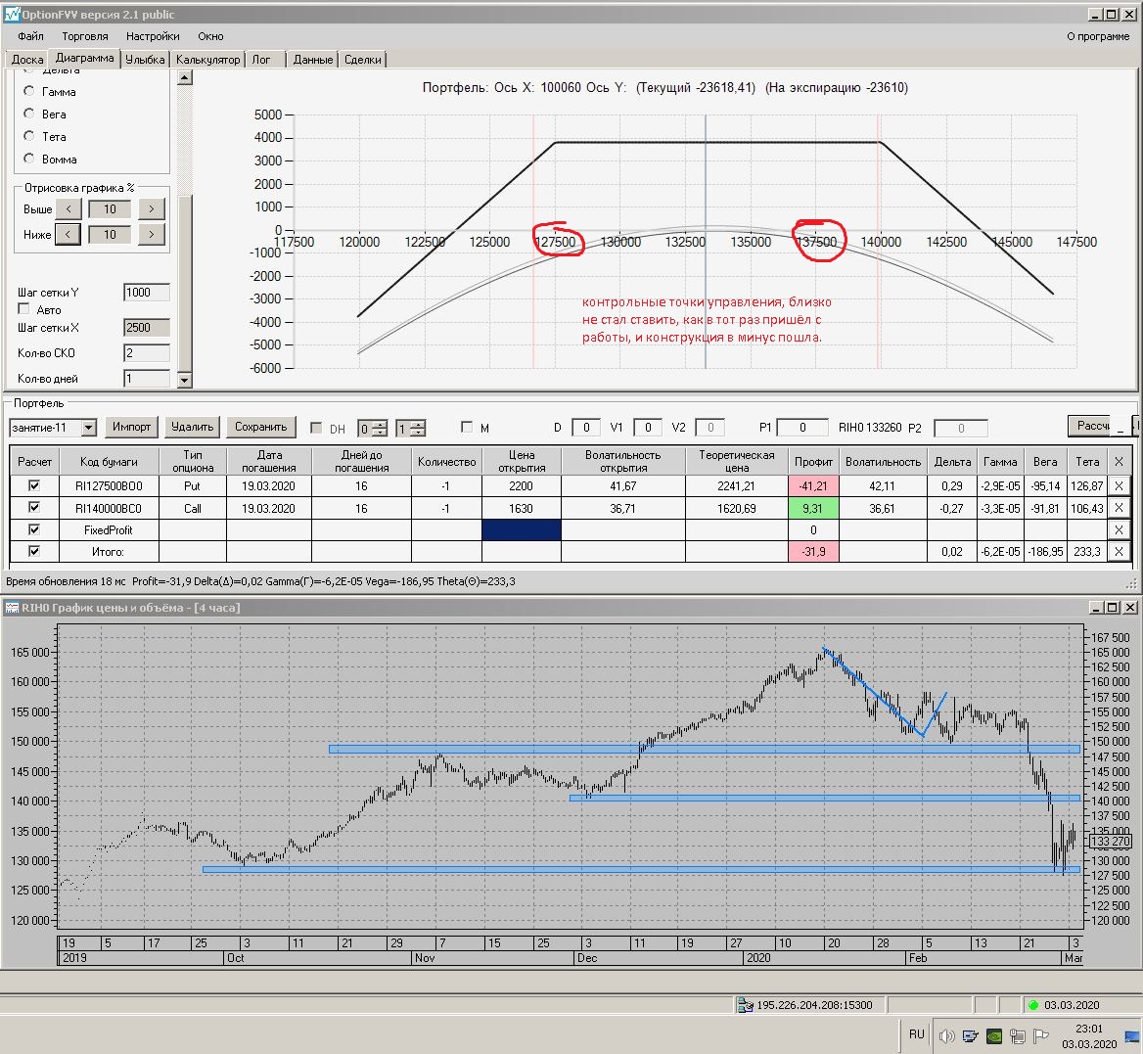1143x1054 pixels.
Task: Uncheck Расчет for Итого row
Action: coord(34,551)
